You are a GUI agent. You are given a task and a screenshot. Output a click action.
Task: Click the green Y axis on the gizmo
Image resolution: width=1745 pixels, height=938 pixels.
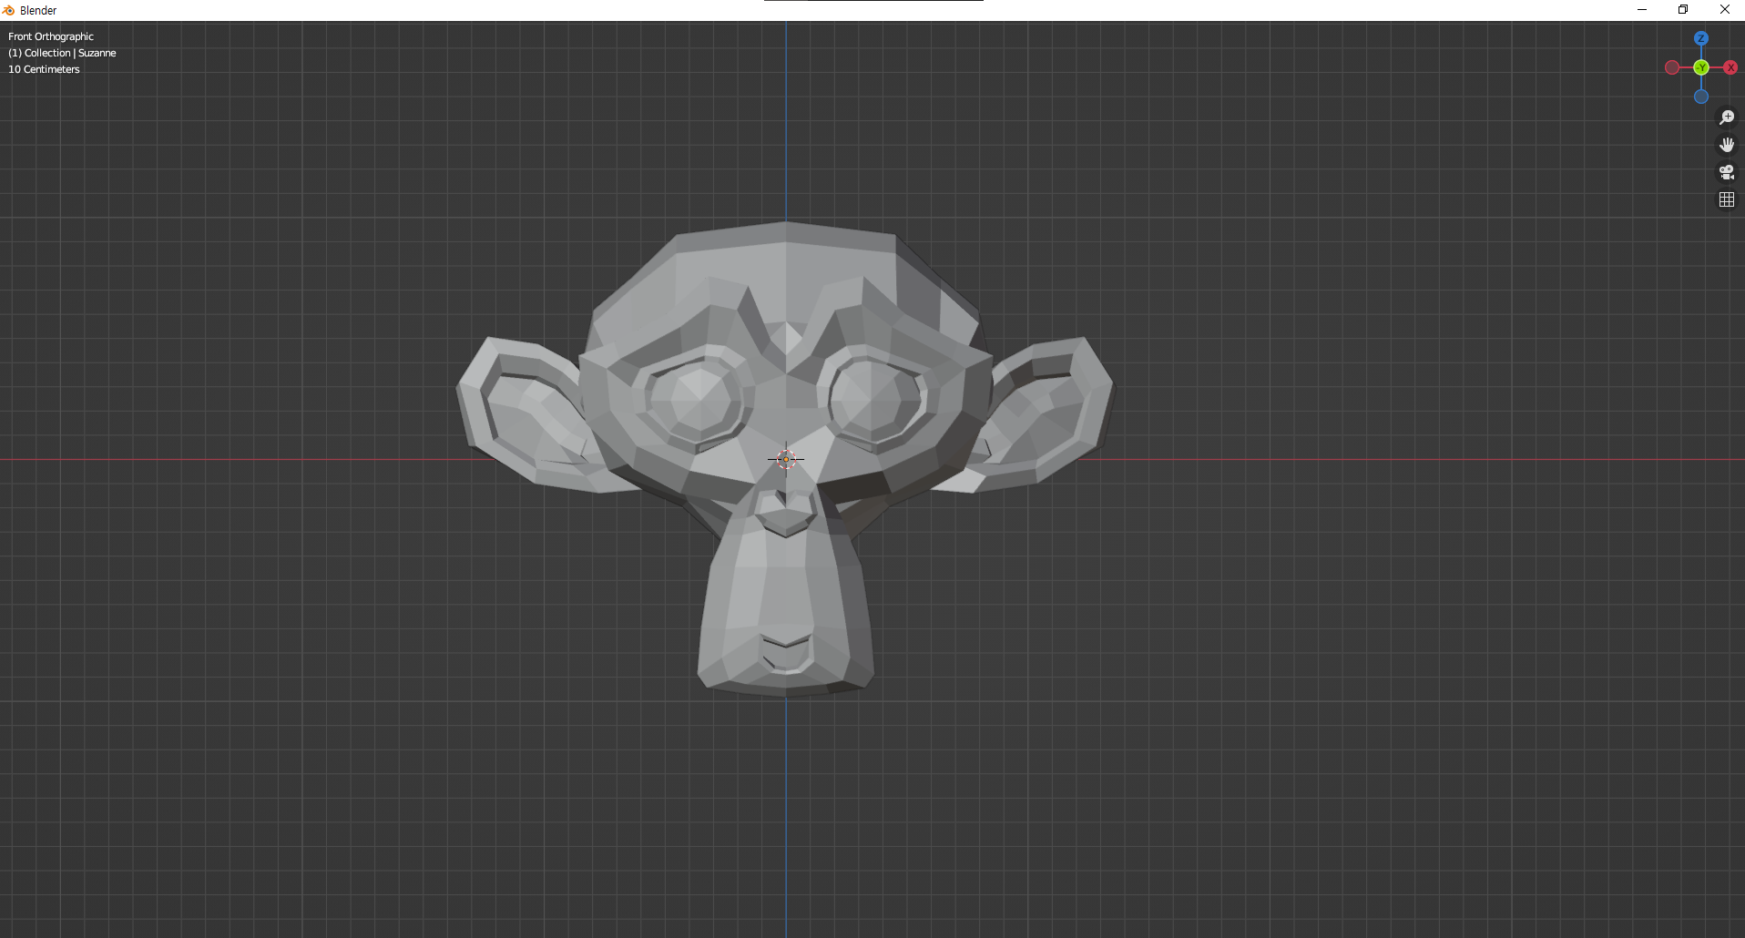pos(1701,67)
